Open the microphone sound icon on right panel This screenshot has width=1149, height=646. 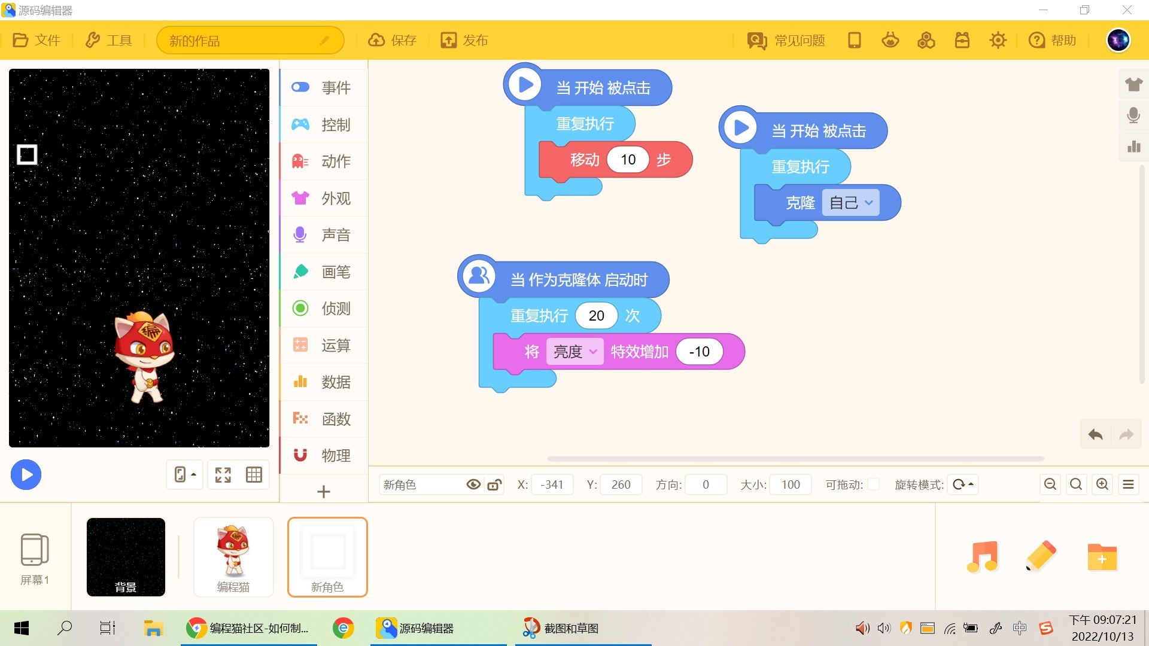click(x=1133, y=115)
